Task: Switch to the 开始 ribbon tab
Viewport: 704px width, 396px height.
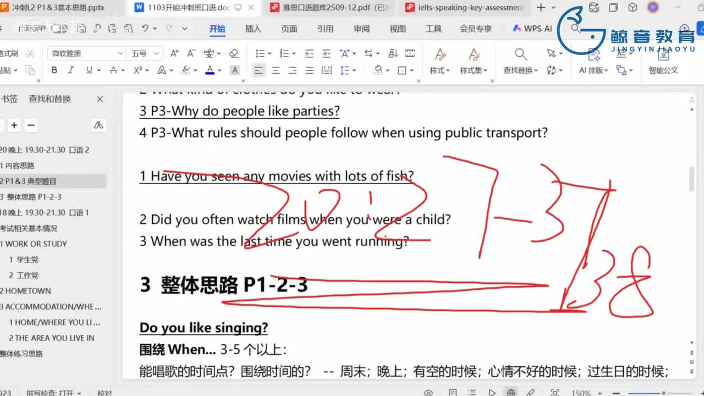Action: tap(217, 29)
